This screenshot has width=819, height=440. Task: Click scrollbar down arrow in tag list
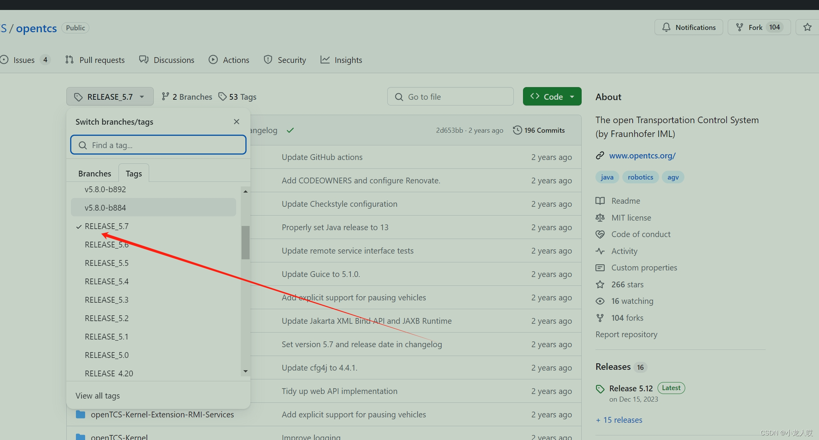click(245, 371)
